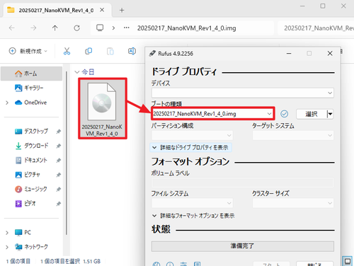The height and width of the screenshot is (266, 354).
Task: Click the PC monitor icon in address bar
Action: (100, 28)
